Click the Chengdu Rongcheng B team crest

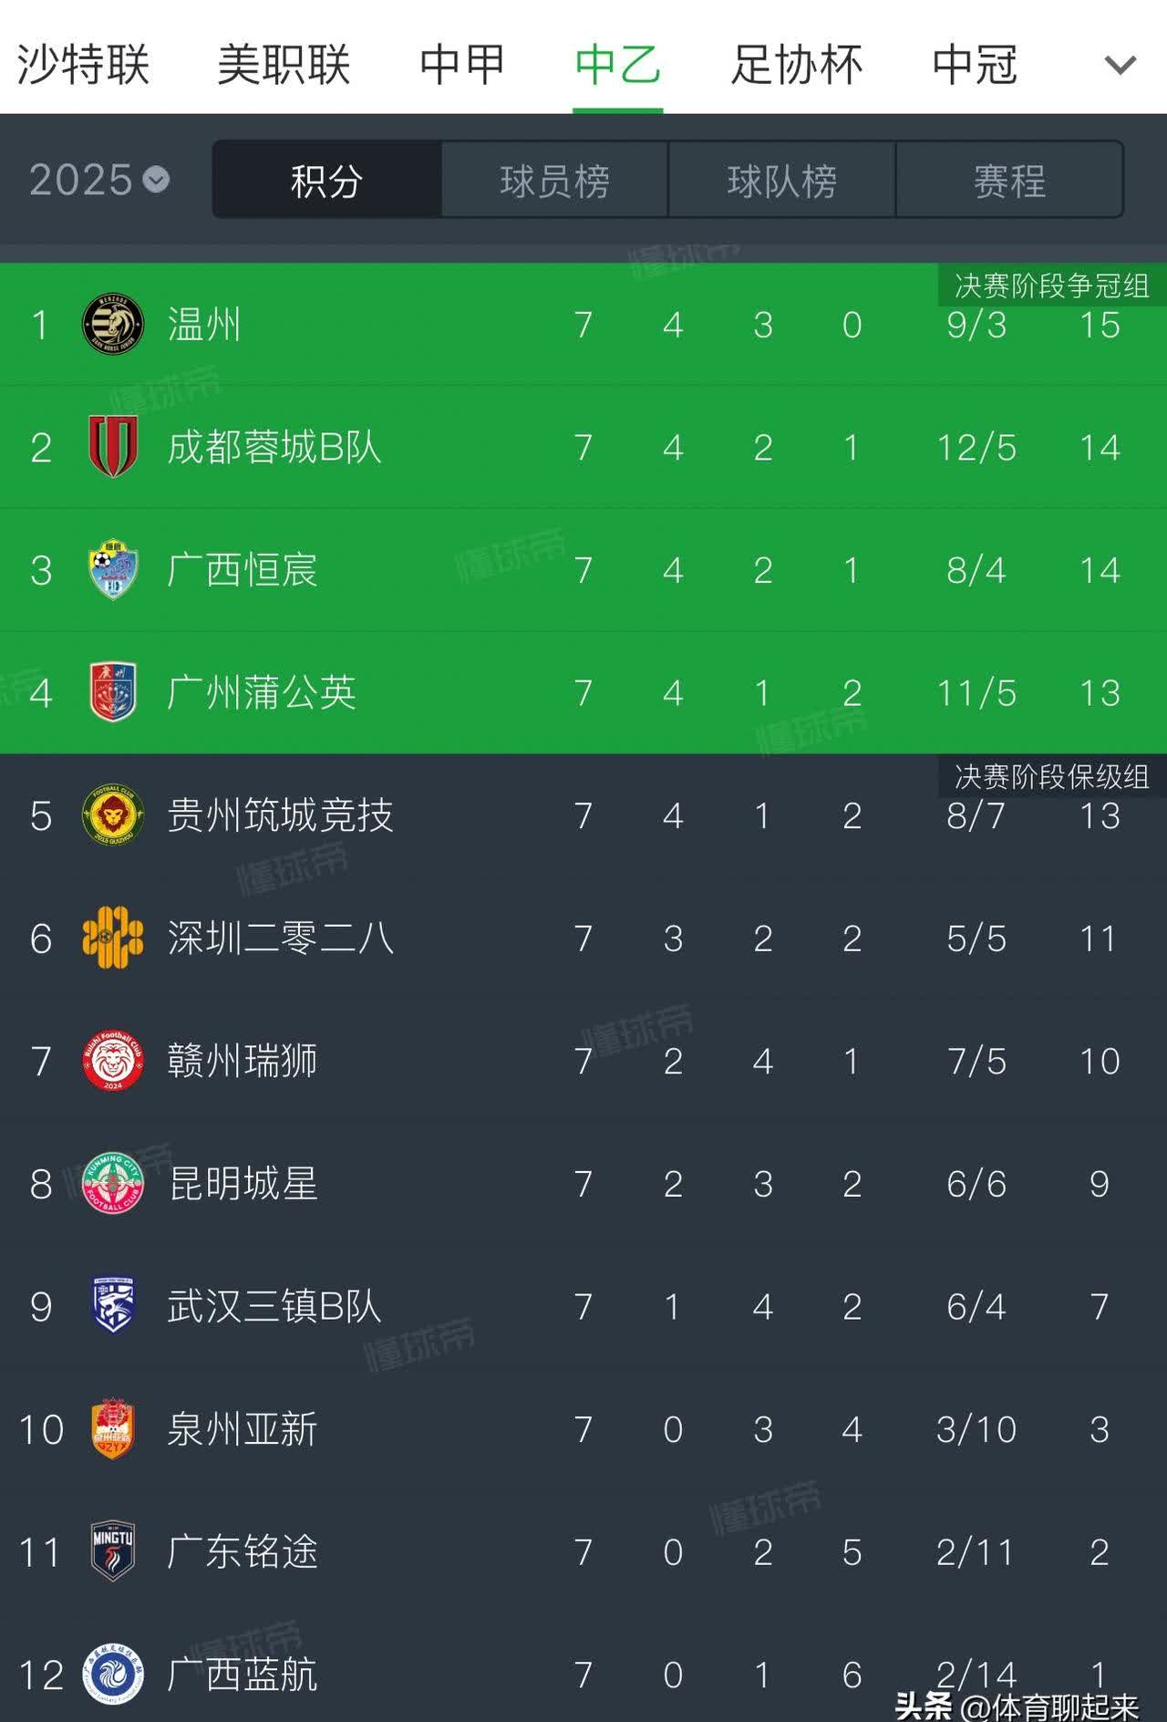tap(112, 447)
